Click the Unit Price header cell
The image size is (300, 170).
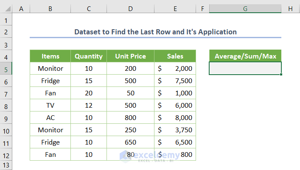tap(130, 56)
